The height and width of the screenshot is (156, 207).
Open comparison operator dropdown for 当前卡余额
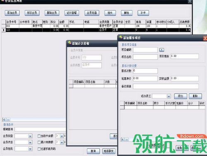pyautogui.click(x=62, y=136)
